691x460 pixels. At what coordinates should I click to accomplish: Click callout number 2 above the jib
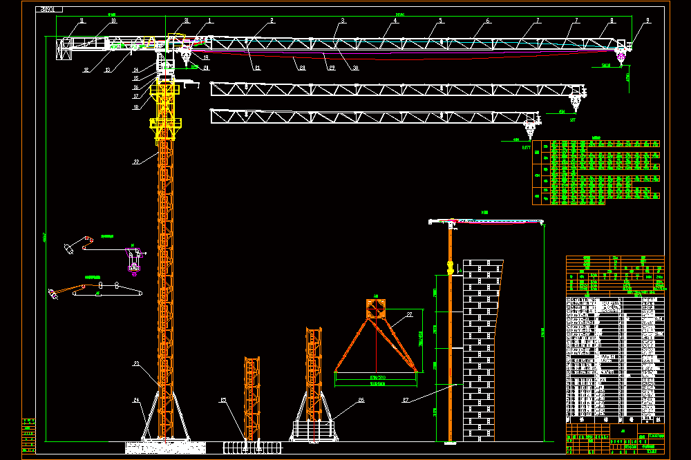coord(272,20)
